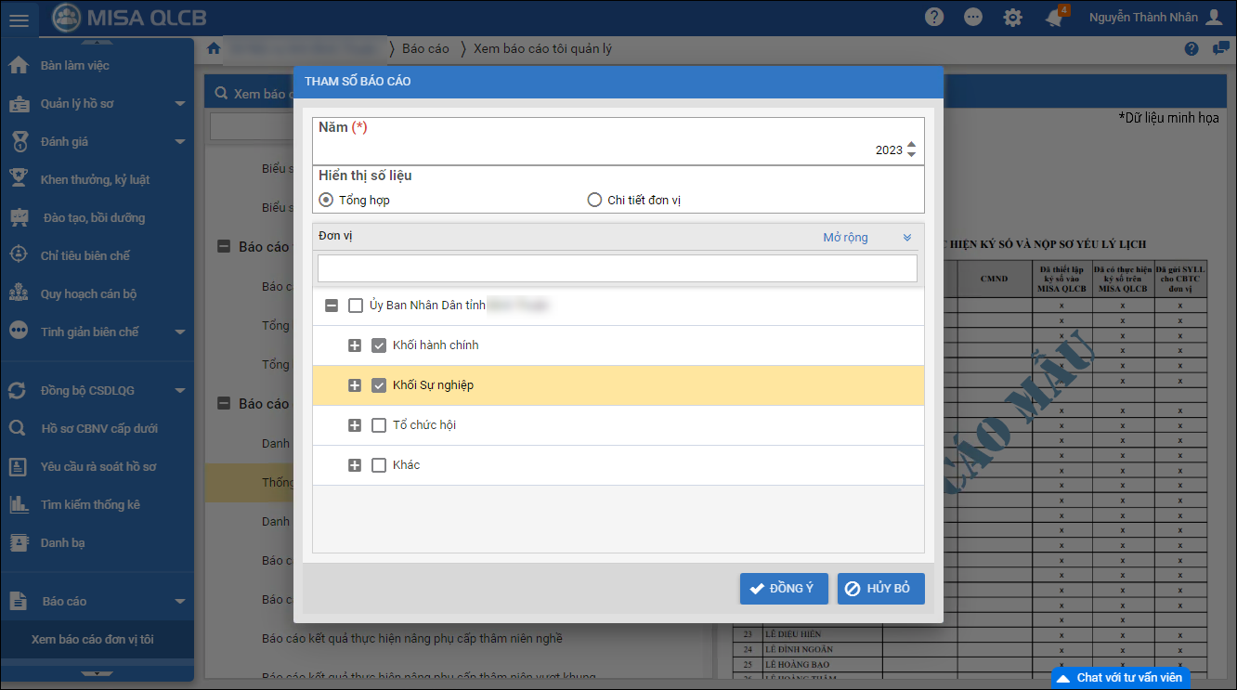The height and width of the screenshot is (690, 1237).
Task: Expand the Khối Sự nghiệp tree node
Action: [354, 385]
